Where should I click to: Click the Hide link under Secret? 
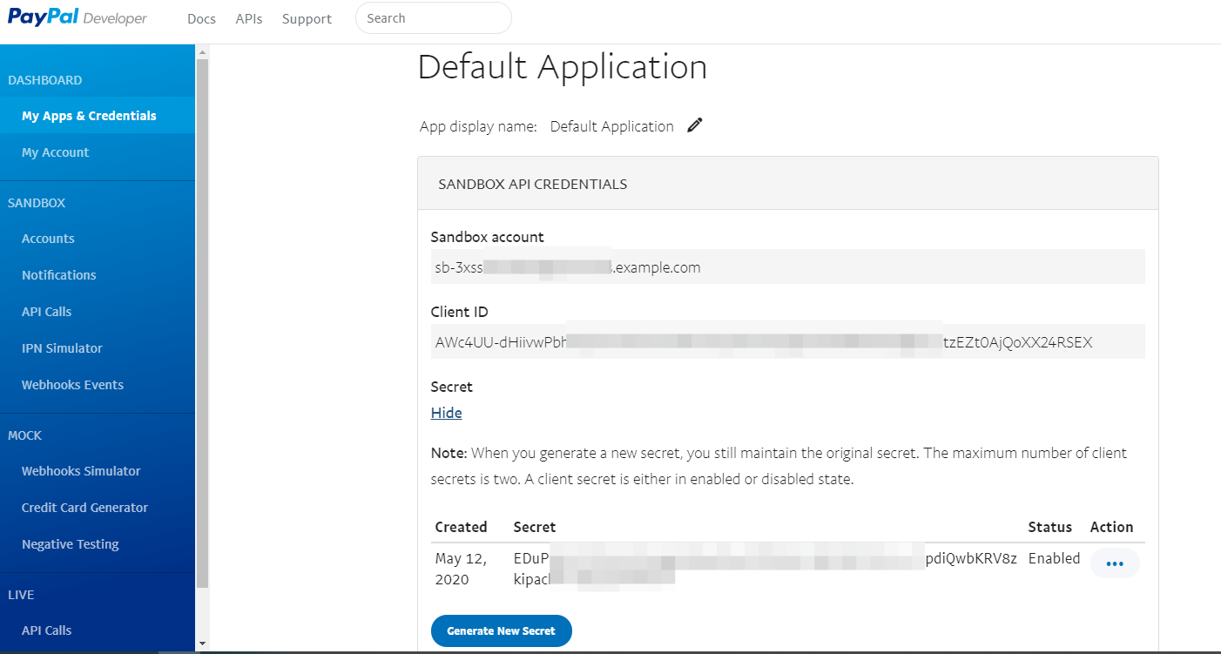[x=446, y=413]
